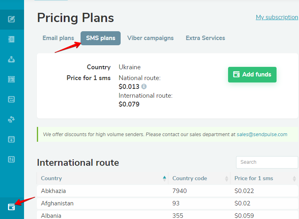299x219 pixels.
Task: Click the wallet icon at sidebar bottom
Action: [x=12, y=207]
